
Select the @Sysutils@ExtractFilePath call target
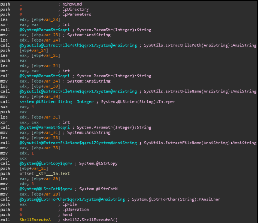click(x=78, y=45)
